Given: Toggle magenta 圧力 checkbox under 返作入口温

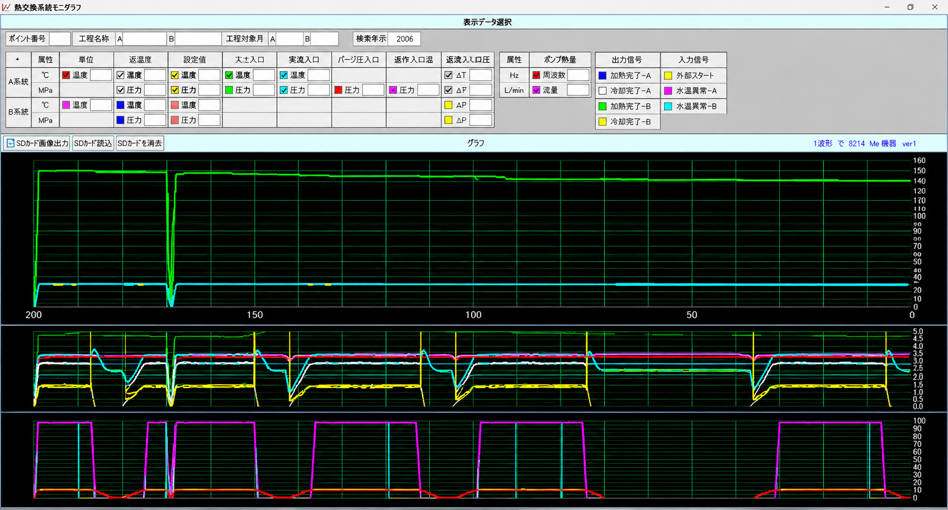Looking at the screenshot, I should coord(393,90).
